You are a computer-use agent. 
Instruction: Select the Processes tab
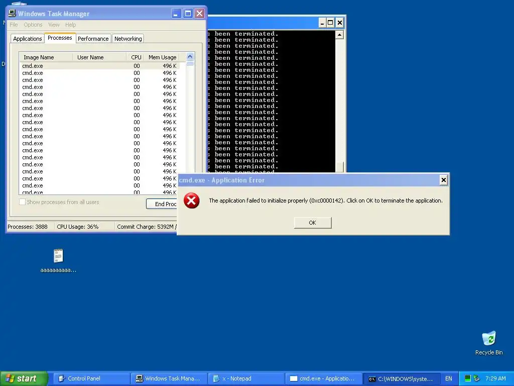60,38
